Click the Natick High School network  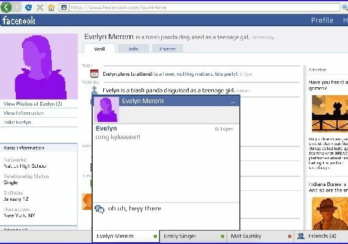(25, 166)
